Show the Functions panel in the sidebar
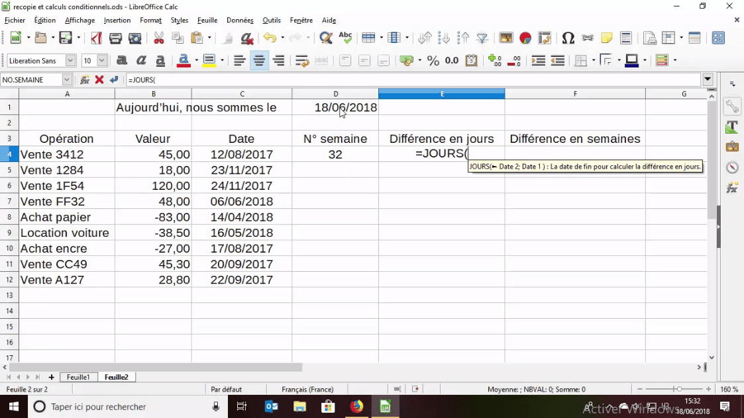This screenshot has width=744, height=418. tap(732, 188)
